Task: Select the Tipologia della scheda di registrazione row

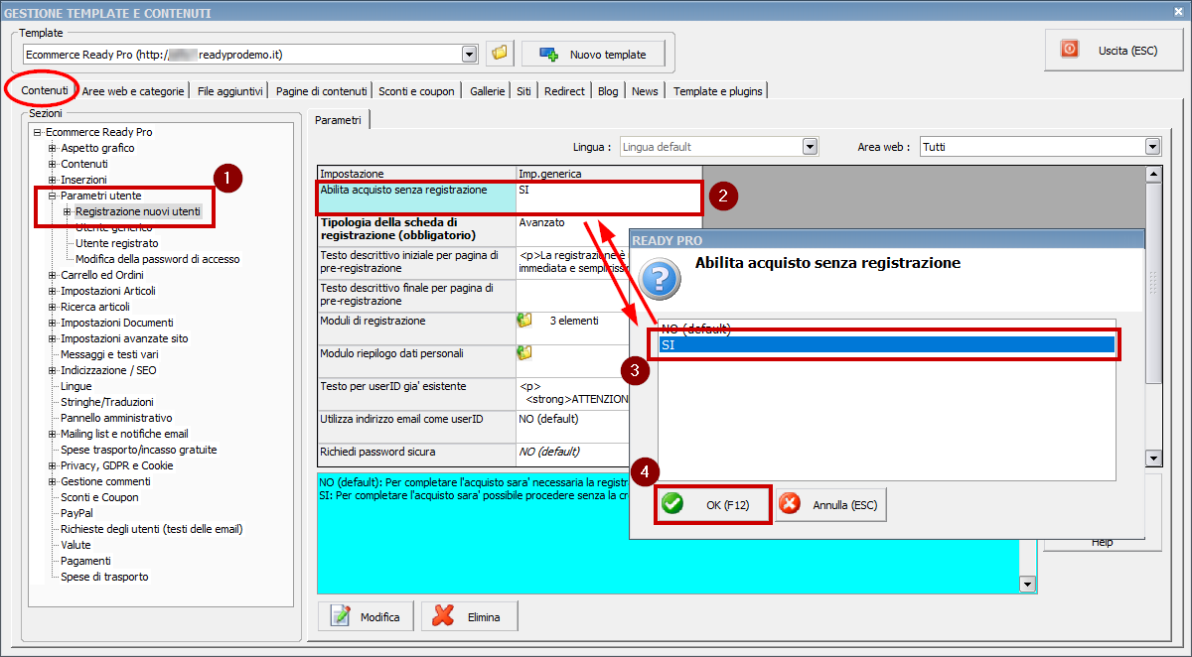Action: 474,229
